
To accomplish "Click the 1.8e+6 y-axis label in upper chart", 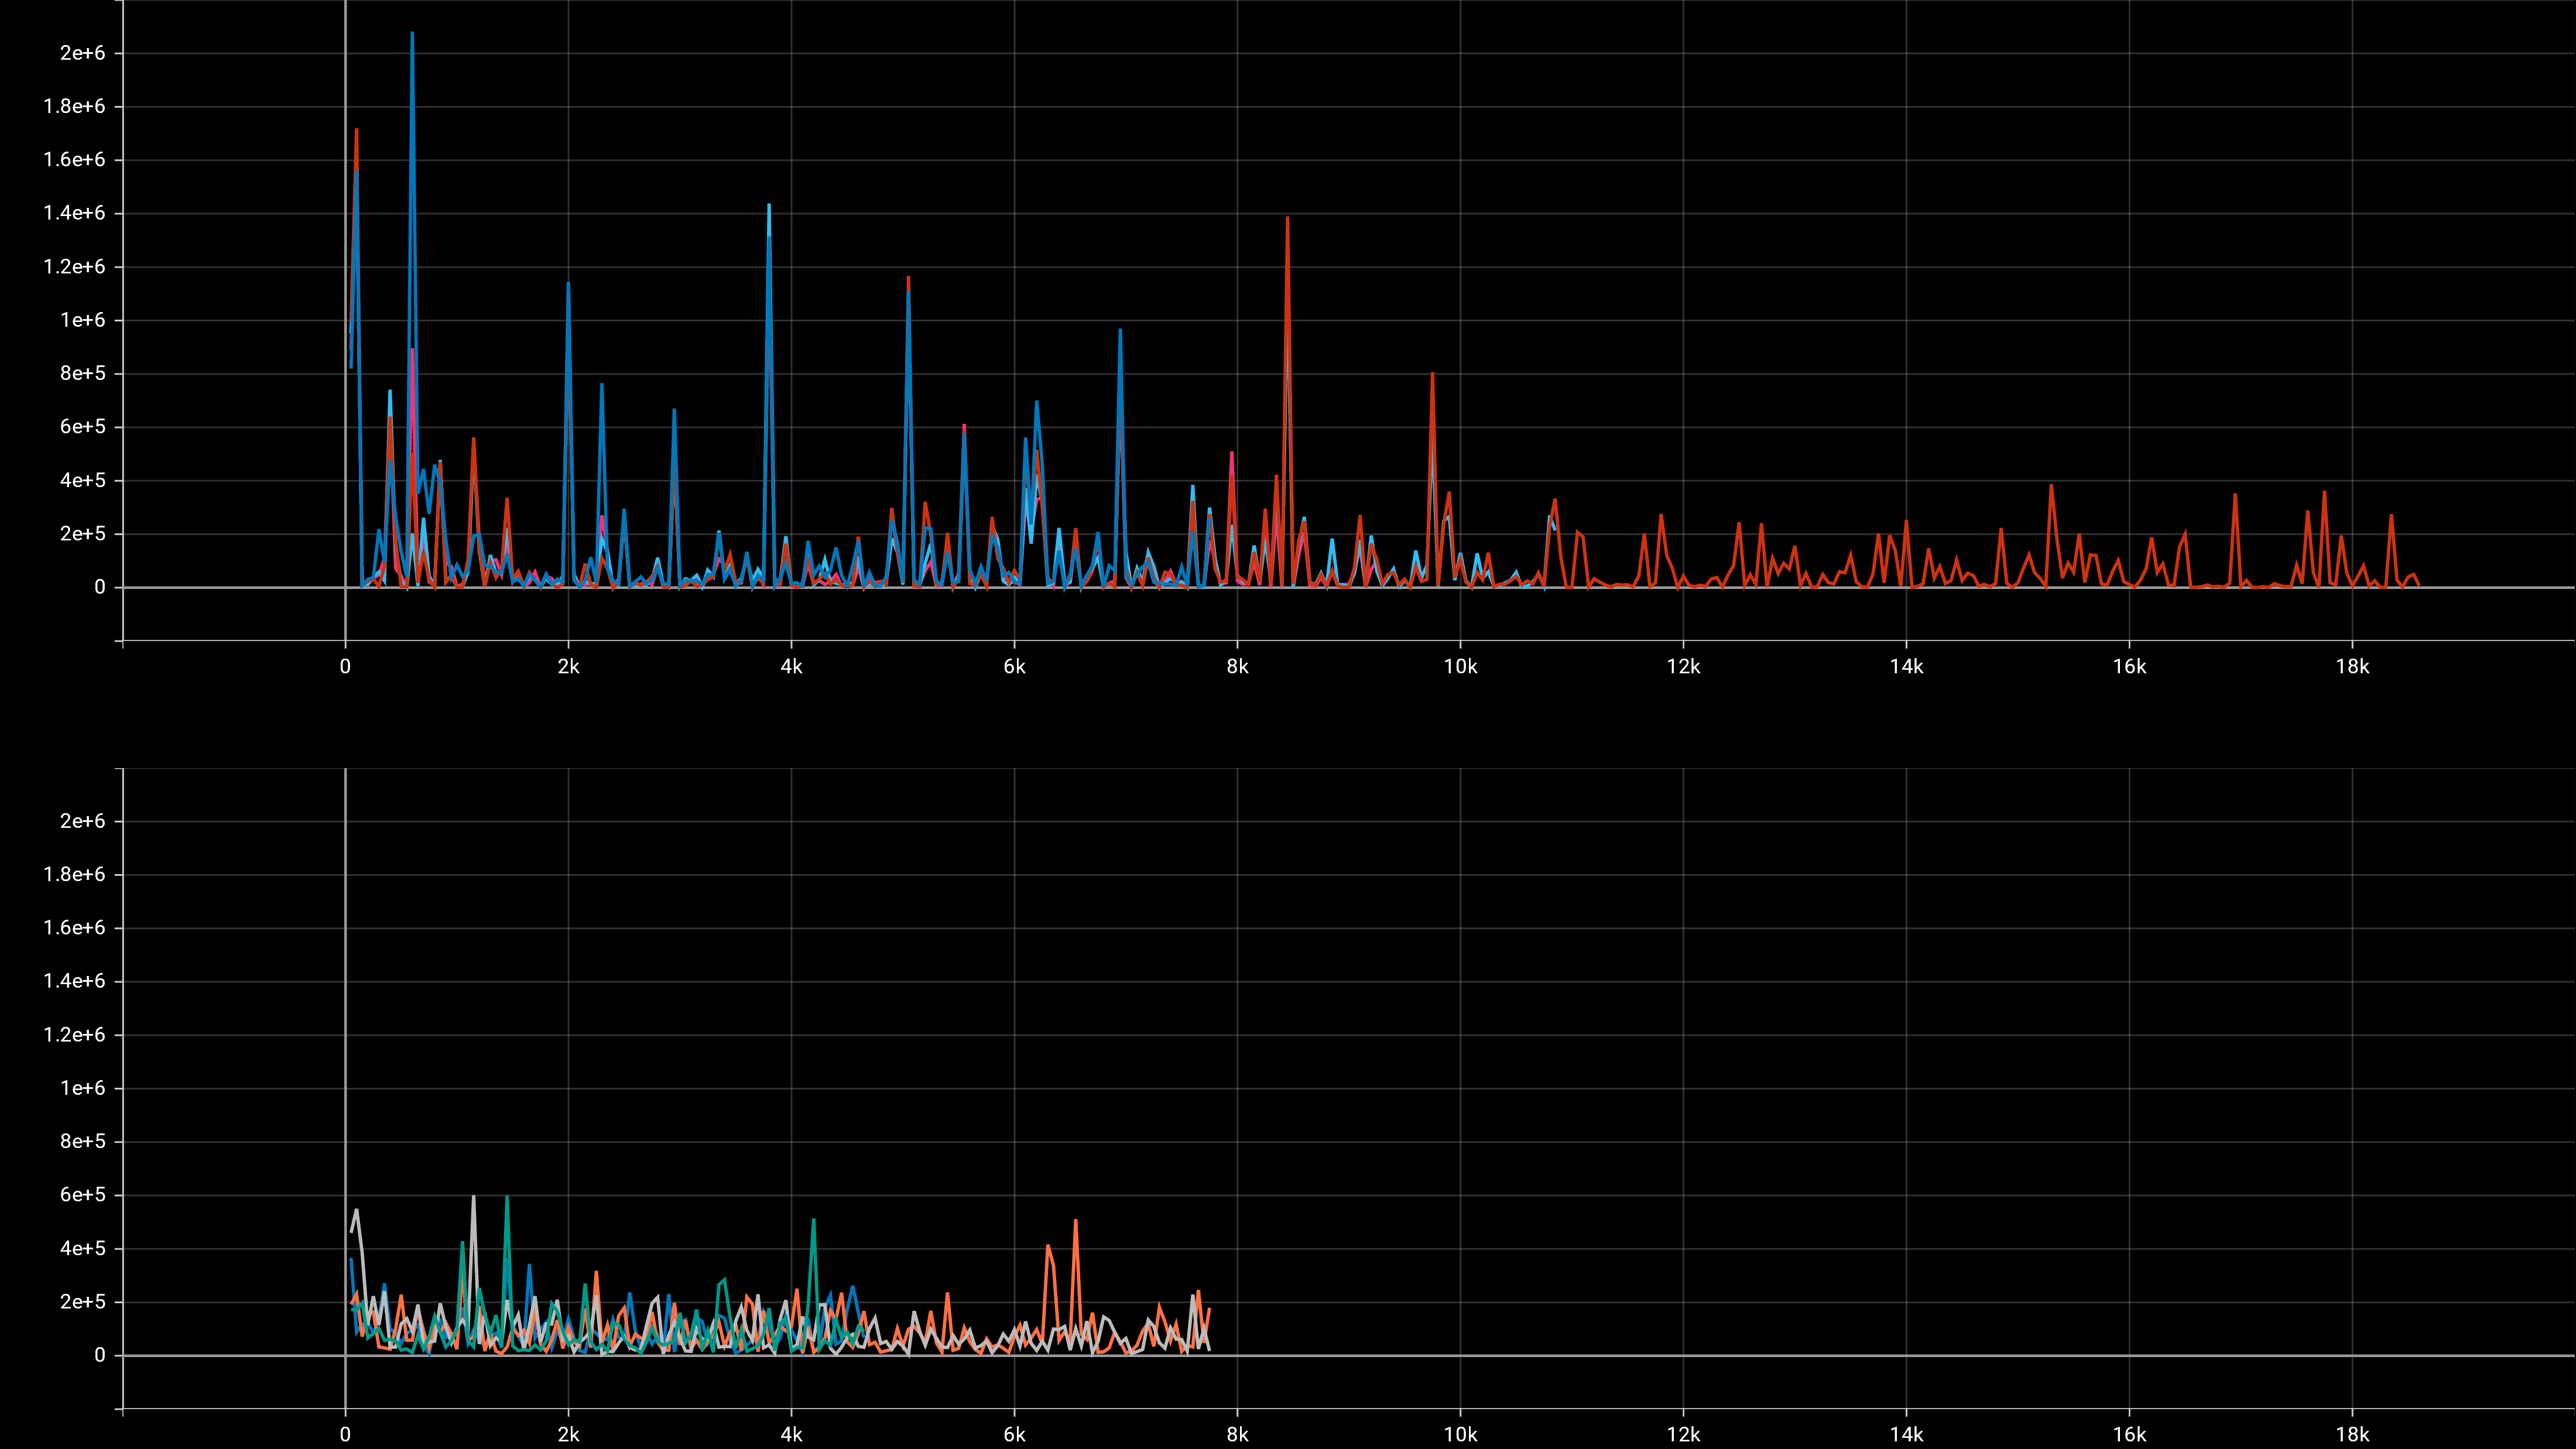I will [x=74, y=106].
